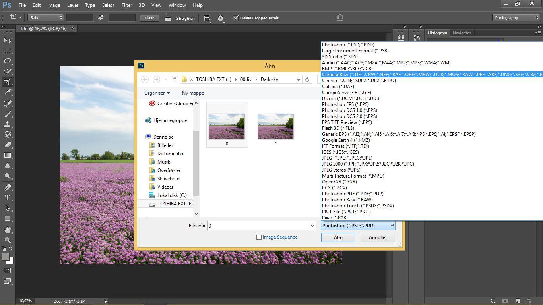Open the Filter menu
Image resolution: width=543 pixels, height=305 pixels.
click(127, 5)
